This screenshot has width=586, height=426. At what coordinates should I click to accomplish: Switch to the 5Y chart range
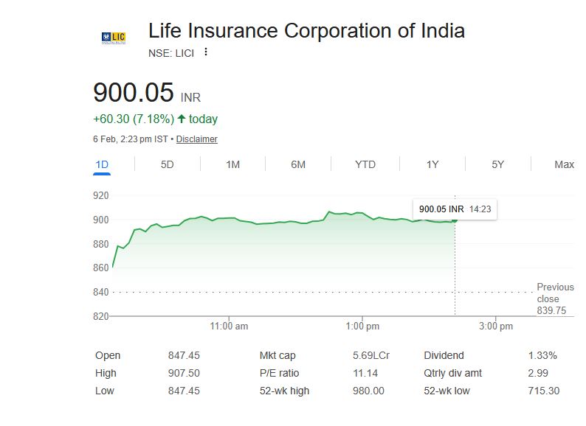pyautogui.click(x=498, y=164)
